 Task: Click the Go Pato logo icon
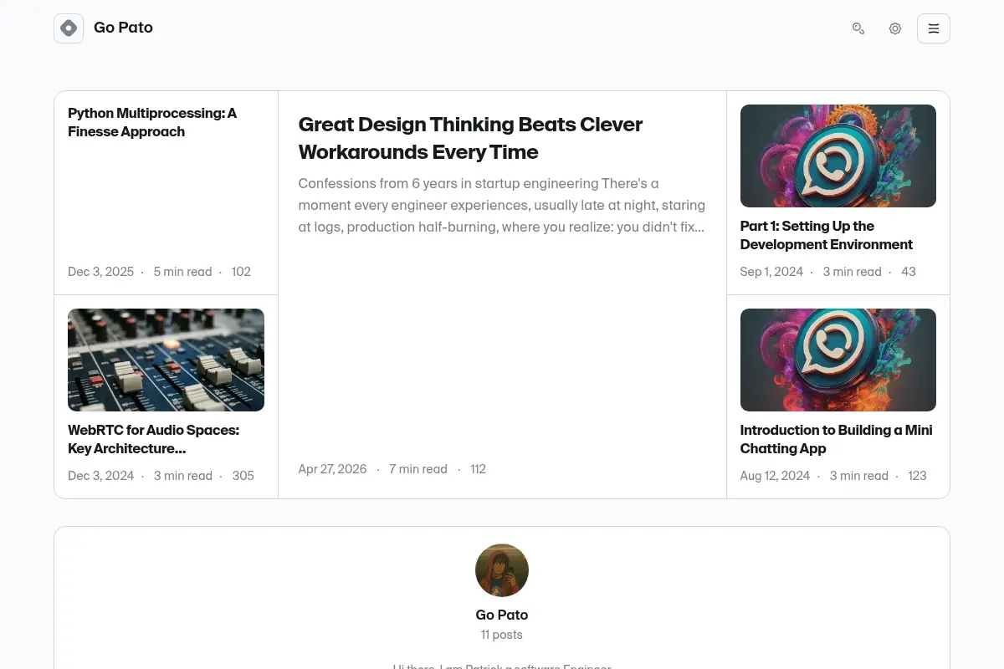point(69,28)
